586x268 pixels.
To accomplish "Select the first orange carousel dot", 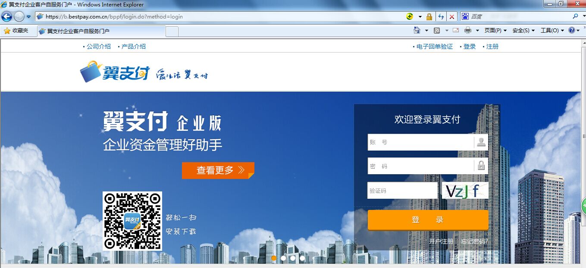I will tap(274, 258).
